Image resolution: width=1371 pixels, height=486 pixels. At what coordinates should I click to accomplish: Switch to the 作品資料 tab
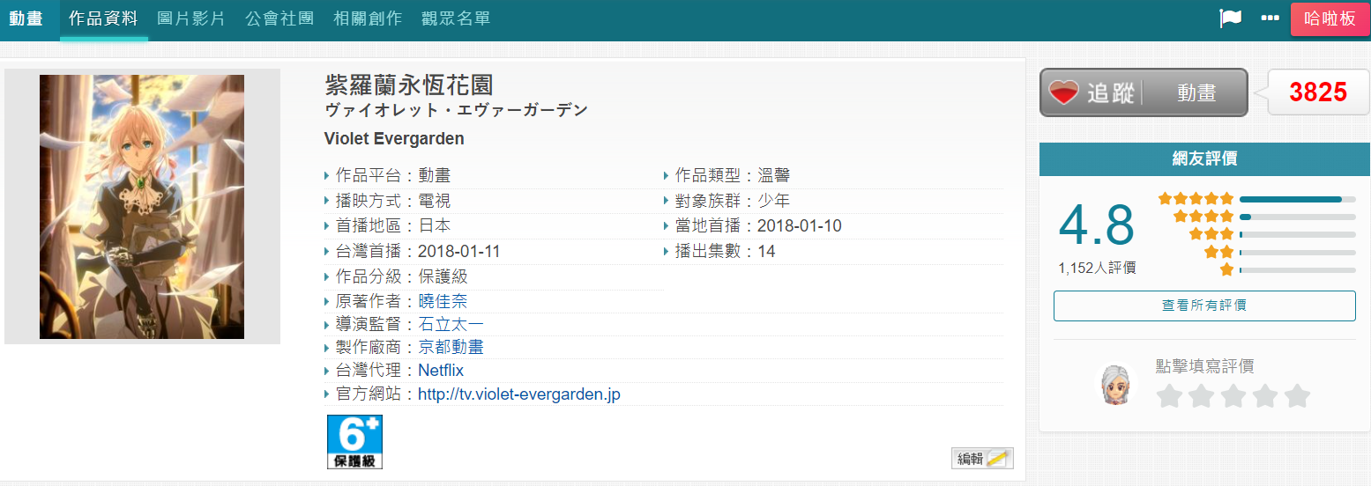click(104, 18)
